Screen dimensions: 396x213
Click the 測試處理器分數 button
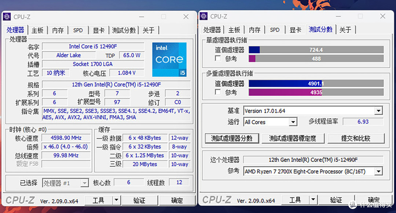click(232, 138)
